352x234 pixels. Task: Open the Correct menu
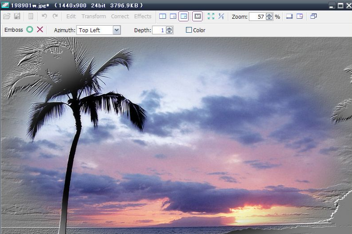tap(120, 17)
